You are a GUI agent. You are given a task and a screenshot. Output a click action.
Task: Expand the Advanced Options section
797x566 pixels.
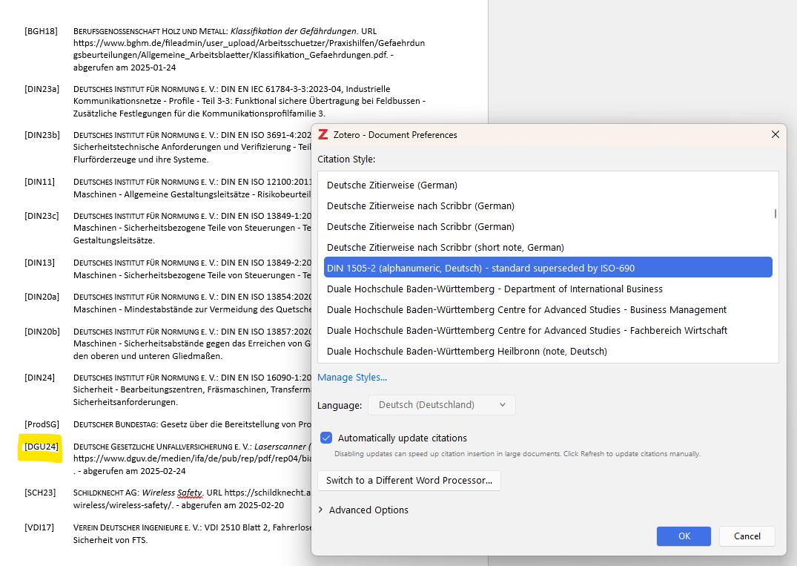tap(363, 510)
